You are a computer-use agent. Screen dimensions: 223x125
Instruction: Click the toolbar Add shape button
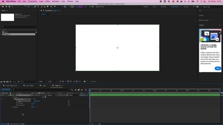click(x=93, y=7)
